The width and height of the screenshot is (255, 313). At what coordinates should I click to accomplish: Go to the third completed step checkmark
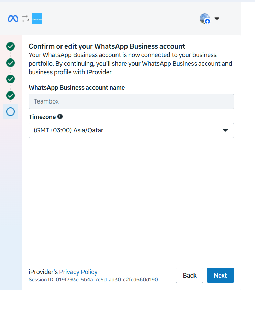click(x=10, y=79)
